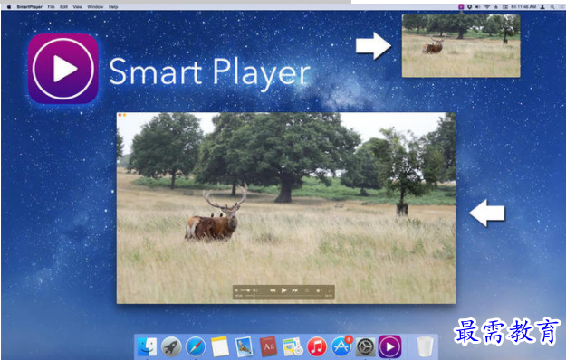Click the fast-forward button in player controls
The image size is (566, 360).
pyautogui.click(x=295, y=290)
